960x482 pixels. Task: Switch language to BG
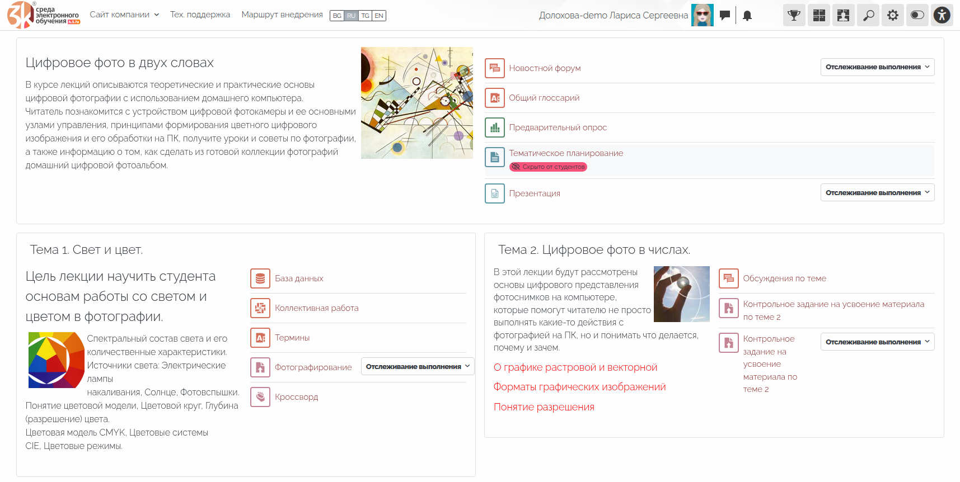point(337,16)
